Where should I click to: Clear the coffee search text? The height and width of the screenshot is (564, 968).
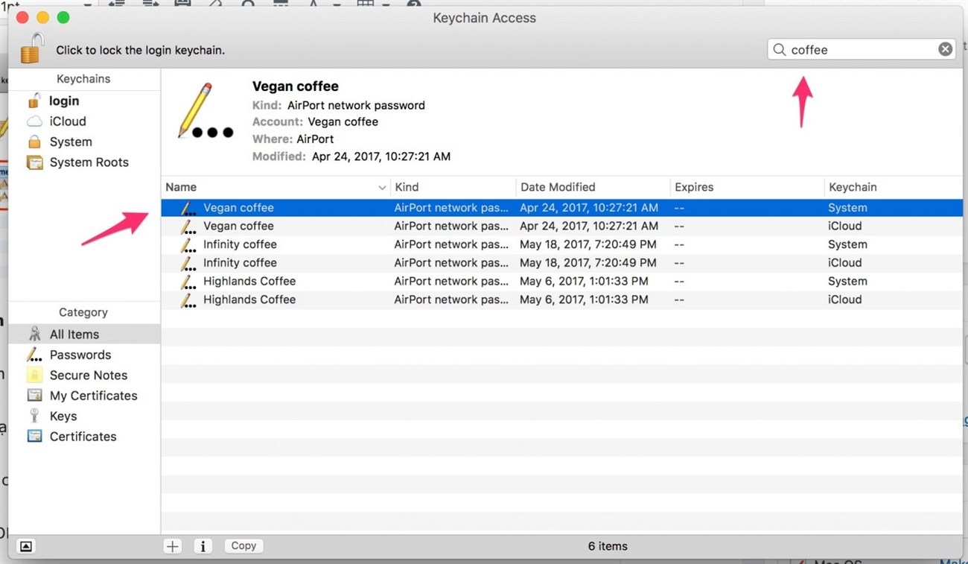coord(945,49)
